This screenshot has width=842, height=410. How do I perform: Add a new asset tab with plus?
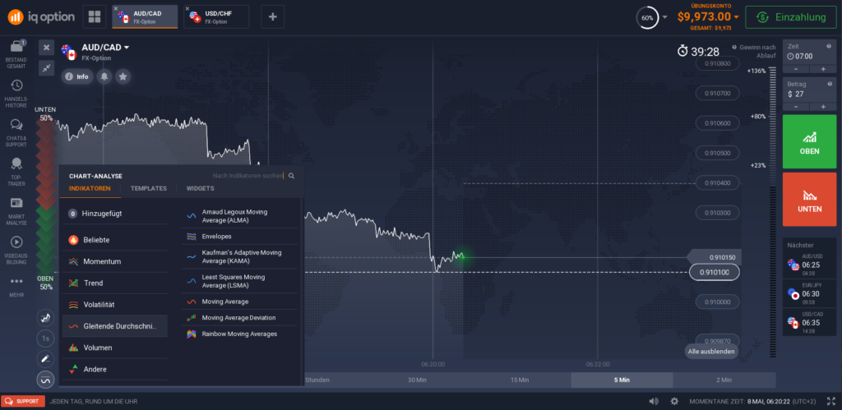point(272,16)
